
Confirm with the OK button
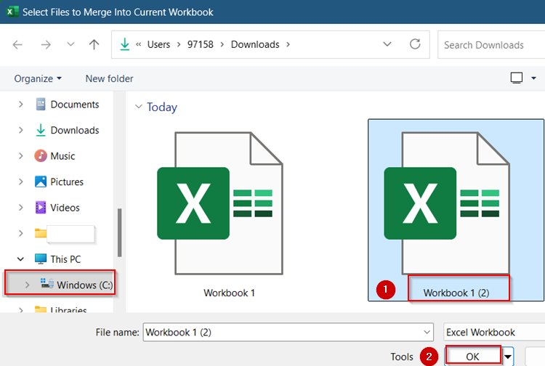[473, 357]
